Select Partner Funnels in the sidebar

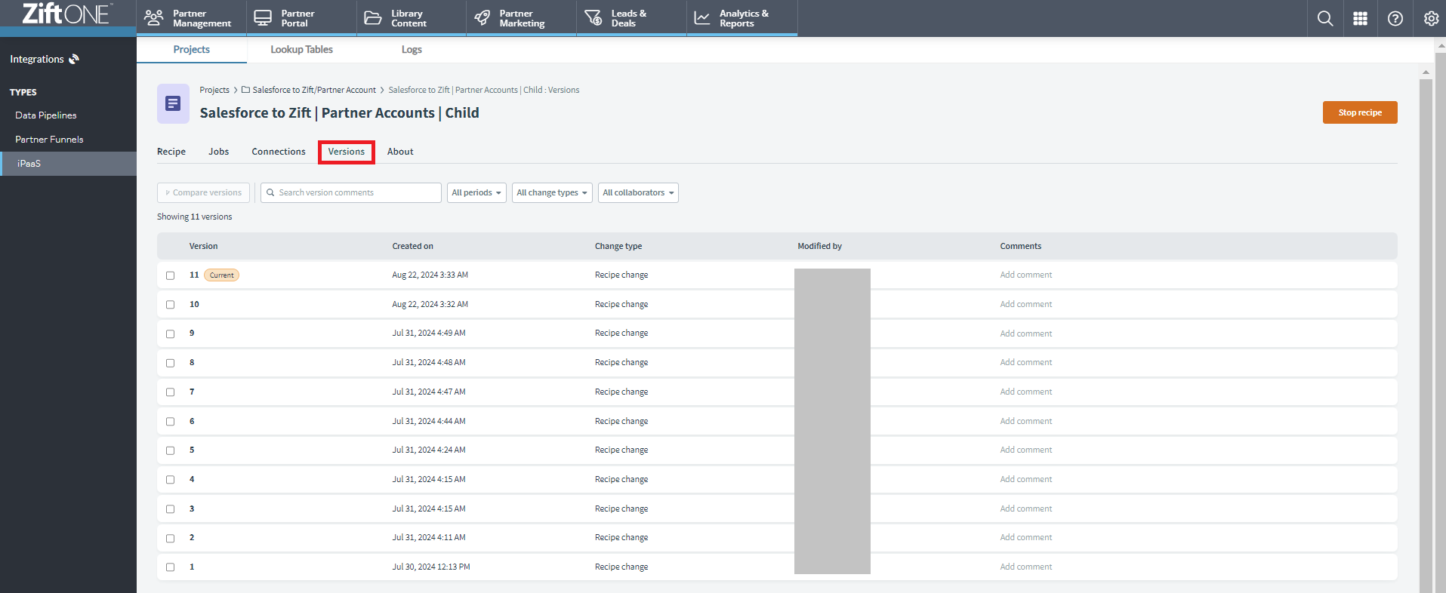pos(49,140)
